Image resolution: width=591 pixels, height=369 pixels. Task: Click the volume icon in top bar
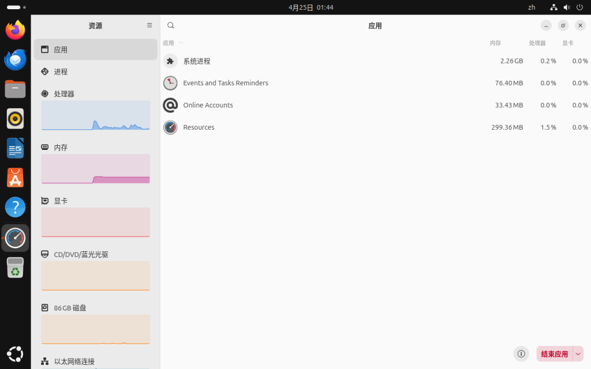567,7
